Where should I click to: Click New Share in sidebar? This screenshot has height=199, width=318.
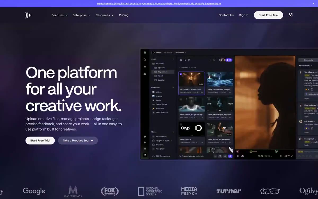click(160, 149)
